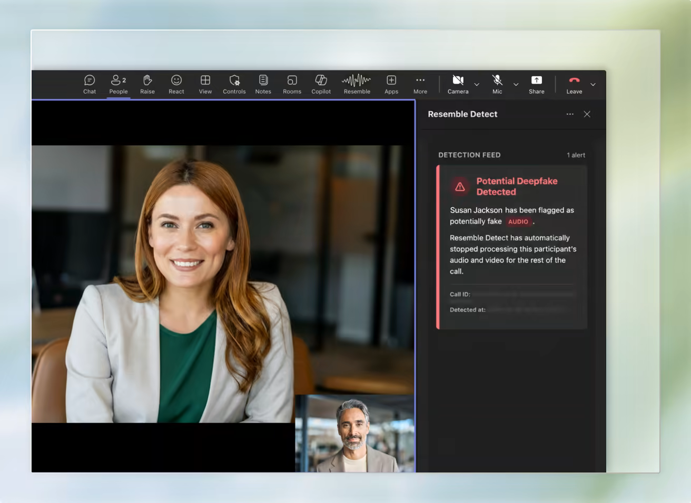Click the AUDIO tag in the alert

pos(518,222)
